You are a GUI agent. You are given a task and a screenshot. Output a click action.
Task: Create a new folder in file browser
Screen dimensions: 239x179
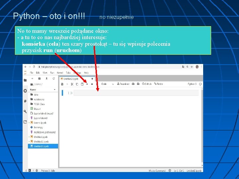click(40, 79)
